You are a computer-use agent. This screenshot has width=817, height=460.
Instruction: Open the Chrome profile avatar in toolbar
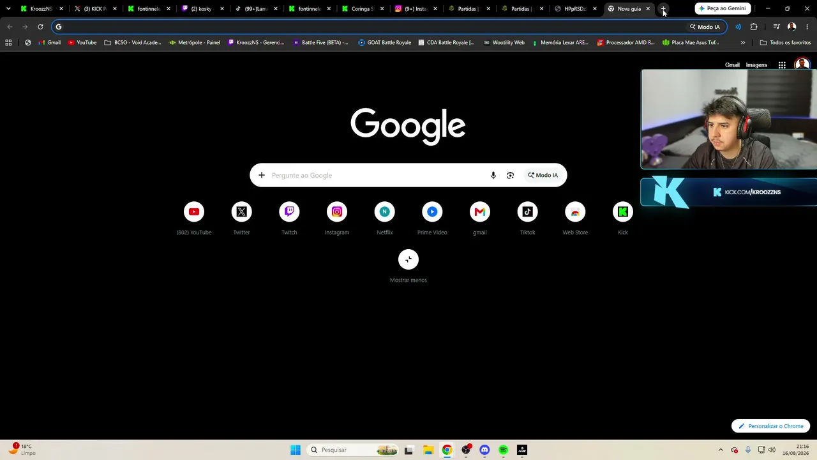click(x=791, y=27)
